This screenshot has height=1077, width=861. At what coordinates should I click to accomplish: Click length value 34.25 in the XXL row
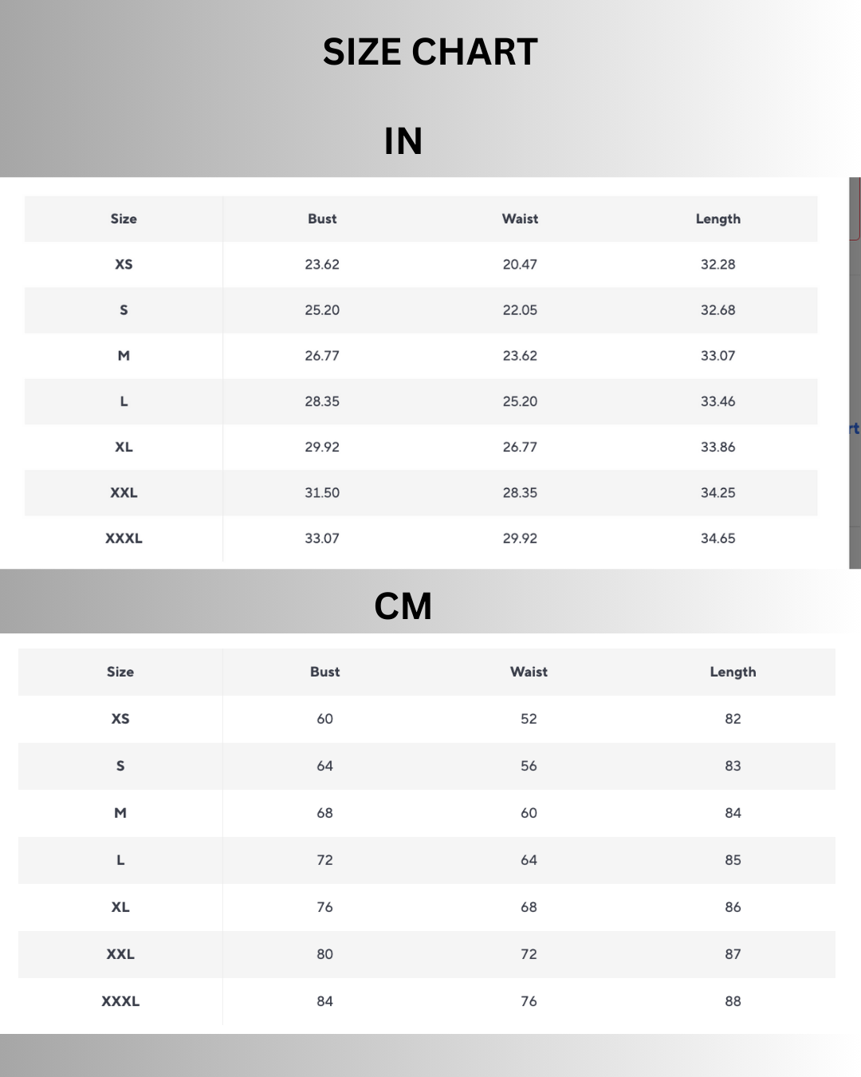tap(717, 493)
